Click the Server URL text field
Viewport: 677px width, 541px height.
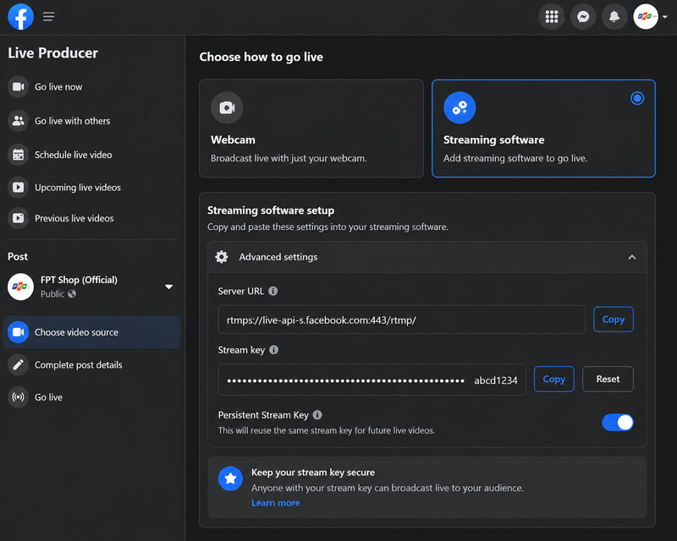tap(401, 320)
